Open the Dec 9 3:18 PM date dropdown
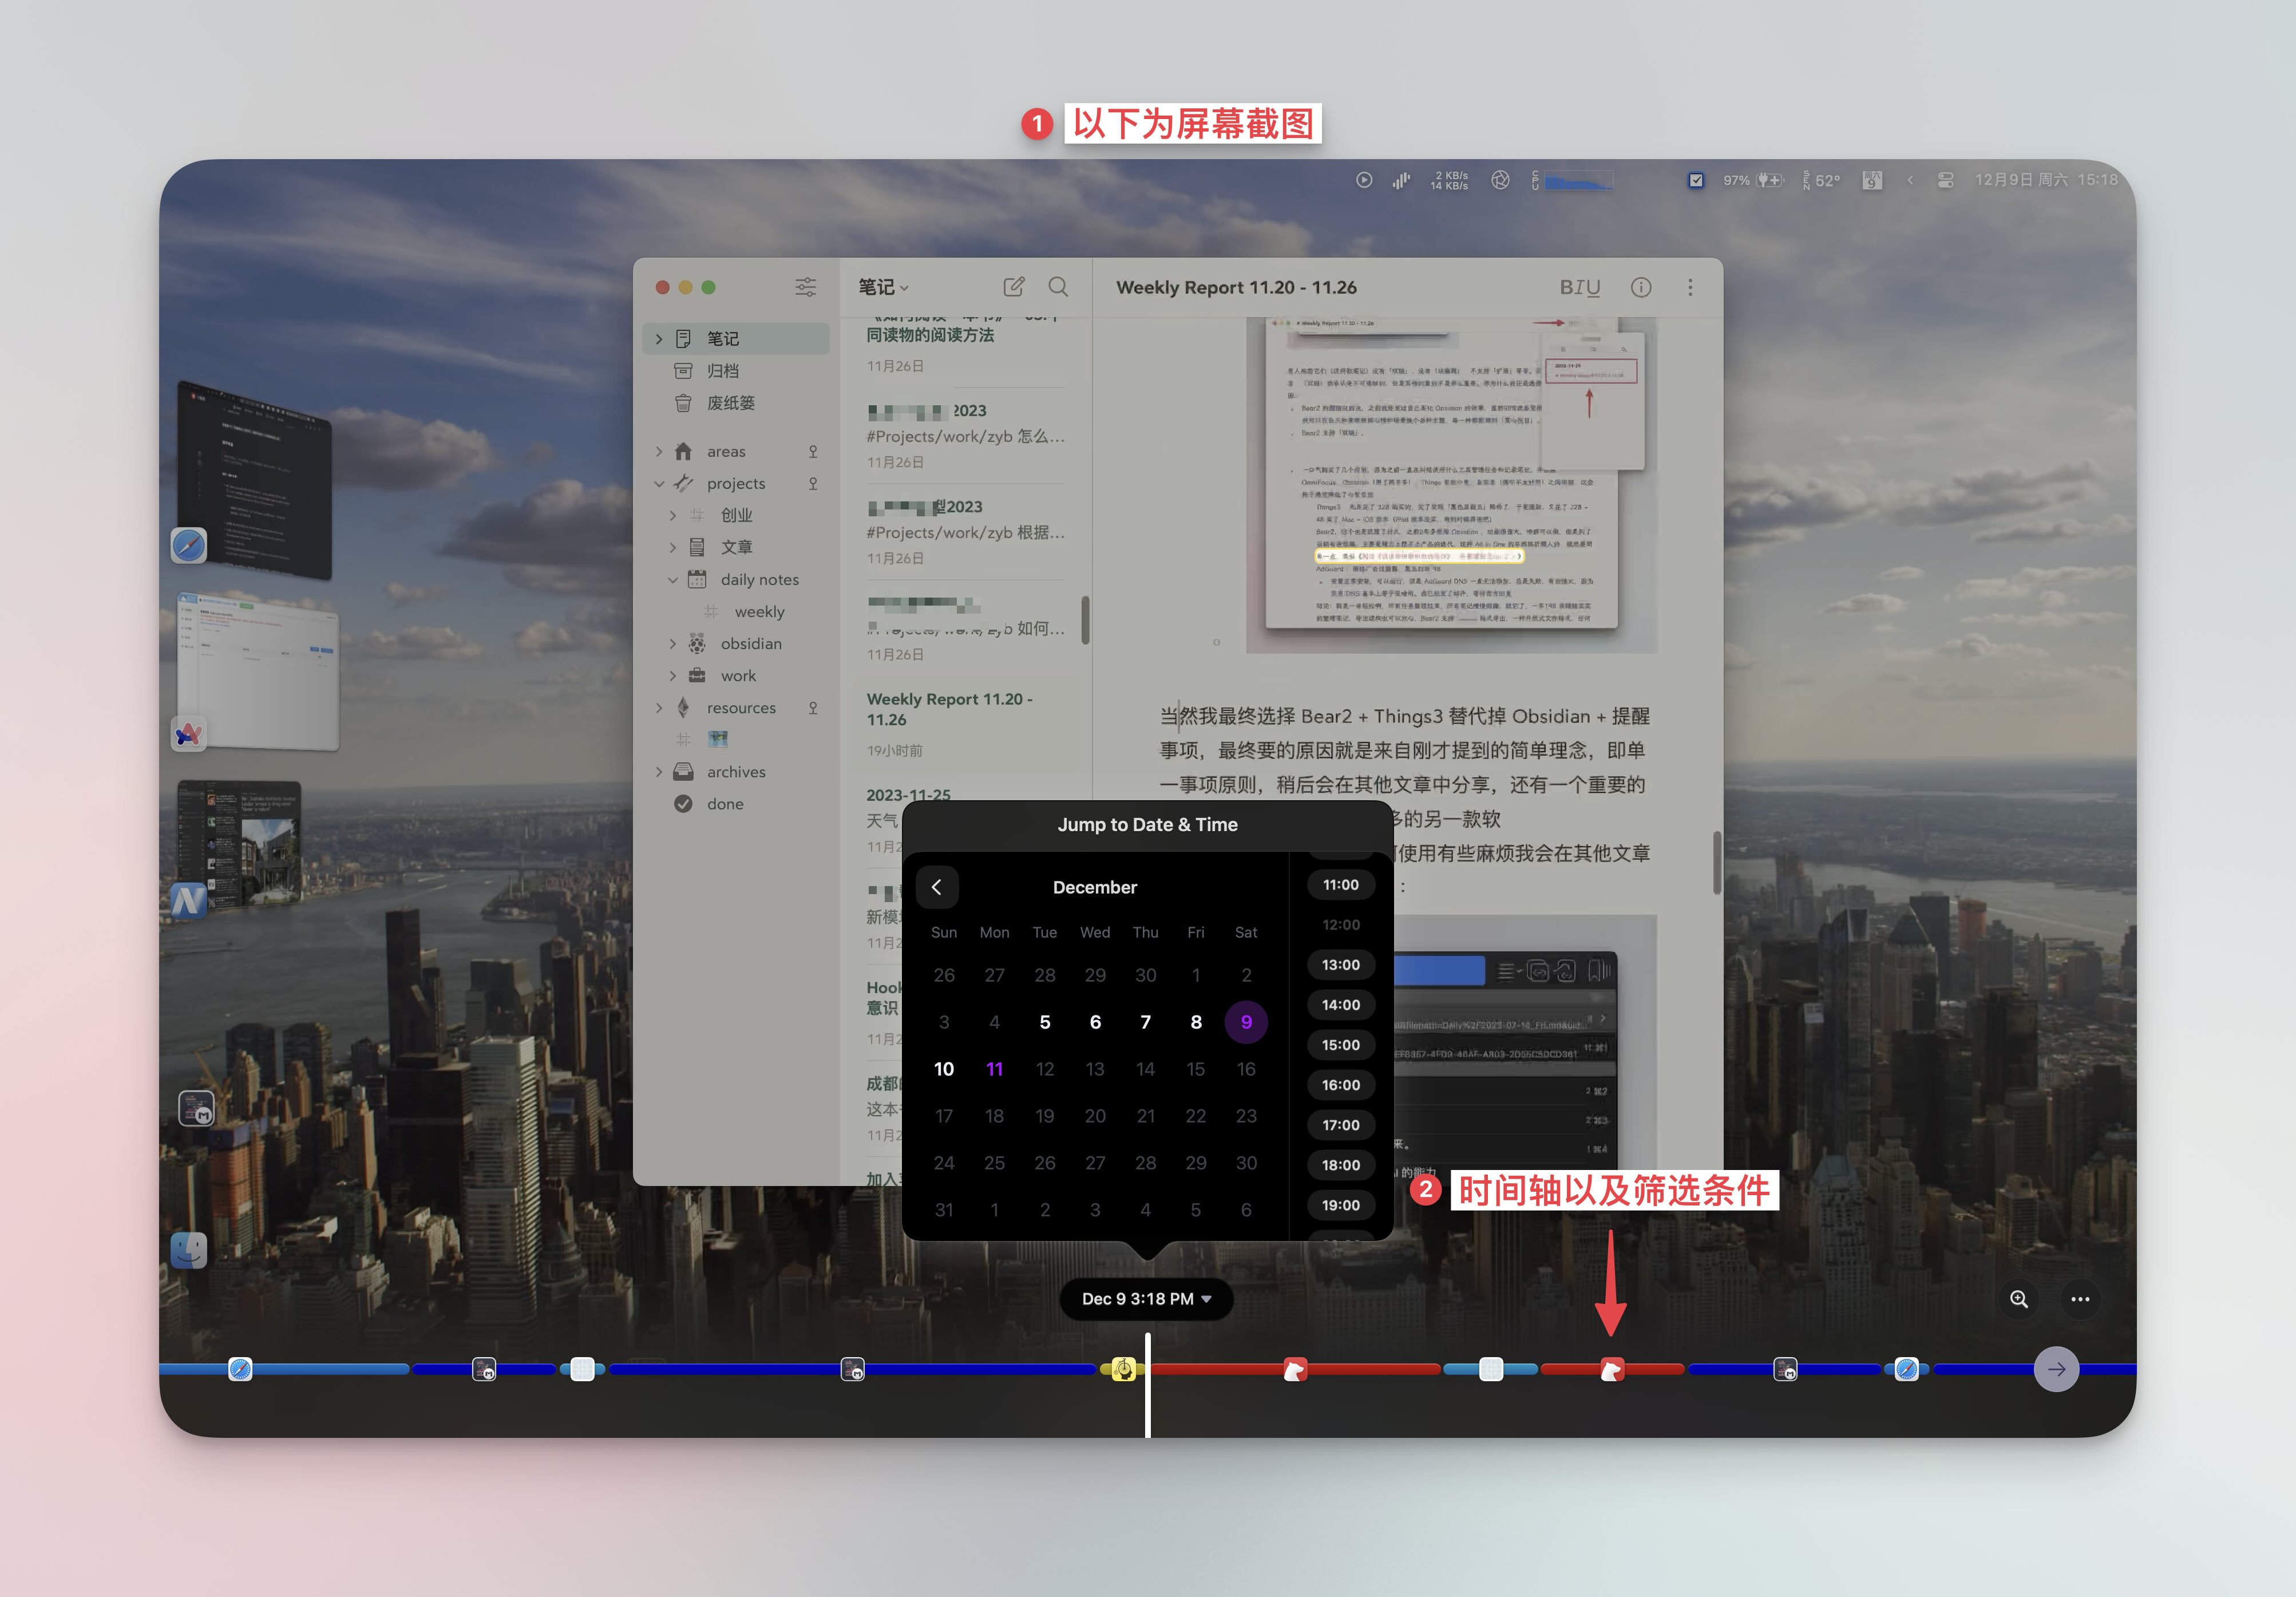Viewport: 2296px width, 1597px height. [x=1146, y=1299]
